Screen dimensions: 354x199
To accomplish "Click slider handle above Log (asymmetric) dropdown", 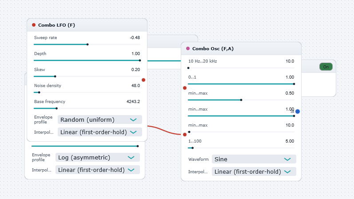I will pyautogui.click(x=138, y=146).
